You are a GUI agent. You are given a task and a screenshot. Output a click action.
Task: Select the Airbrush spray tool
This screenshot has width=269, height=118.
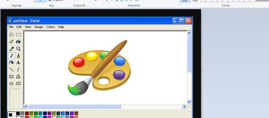tap(11, 63)
